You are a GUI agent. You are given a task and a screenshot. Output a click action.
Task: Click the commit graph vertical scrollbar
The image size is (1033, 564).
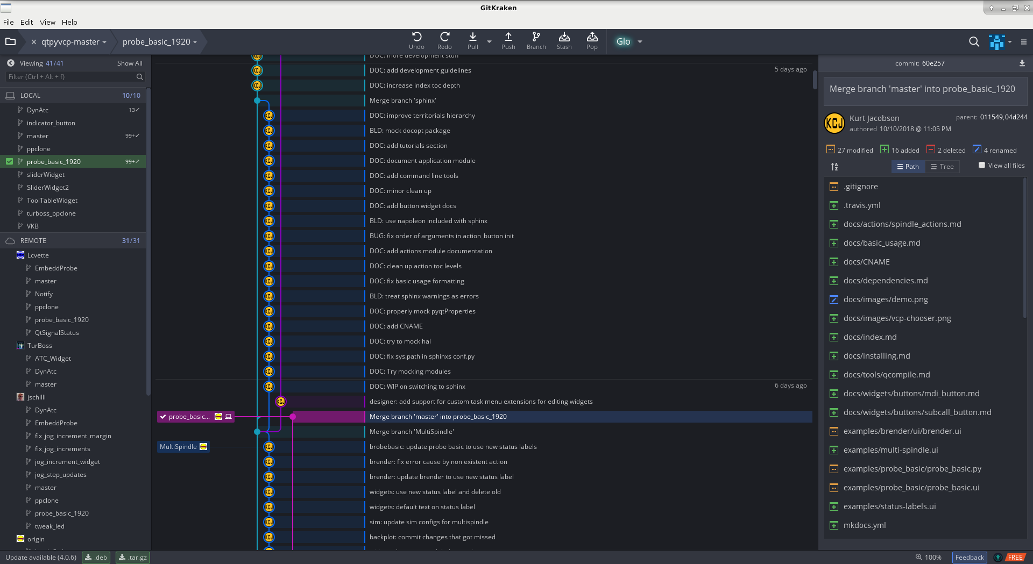[815, 80]
